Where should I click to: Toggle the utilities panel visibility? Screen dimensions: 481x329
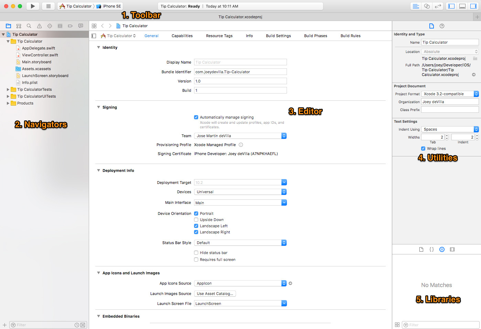[473, 6]
